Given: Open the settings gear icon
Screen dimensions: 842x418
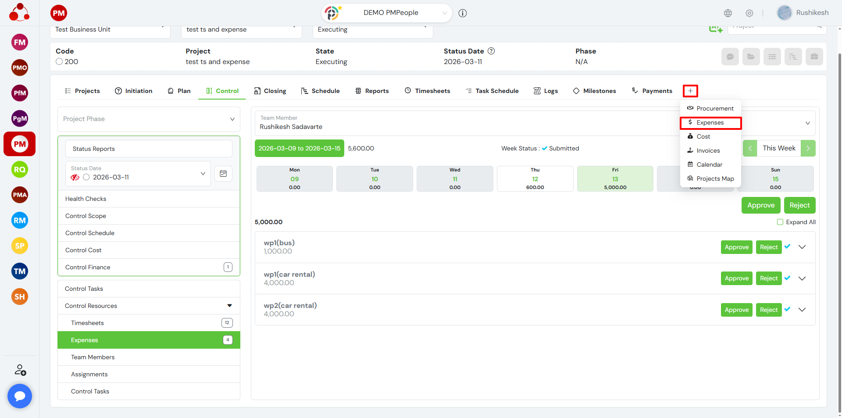Looking at the screenshot, I should click(x=749, y=13).
